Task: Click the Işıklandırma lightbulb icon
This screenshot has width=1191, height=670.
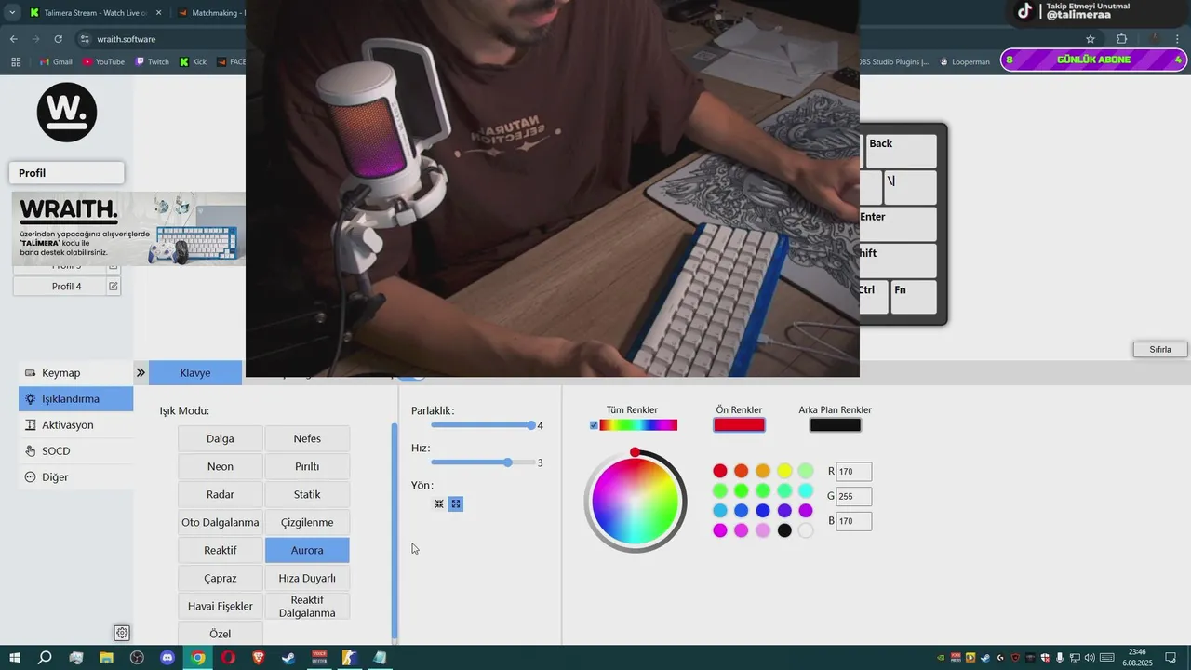Action: tap(31, 398)
